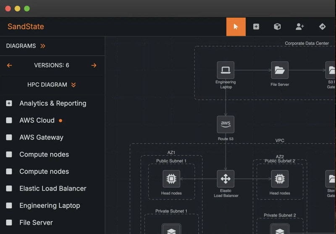
Task: Click the add node plus icon
Action: (256, 27)
